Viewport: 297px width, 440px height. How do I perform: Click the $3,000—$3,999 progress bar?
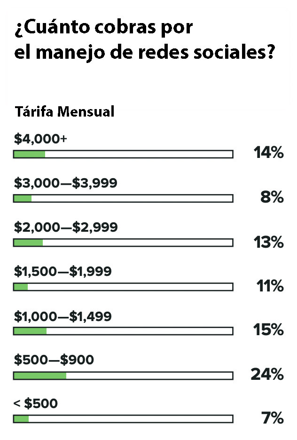click(x=123, y=198)
